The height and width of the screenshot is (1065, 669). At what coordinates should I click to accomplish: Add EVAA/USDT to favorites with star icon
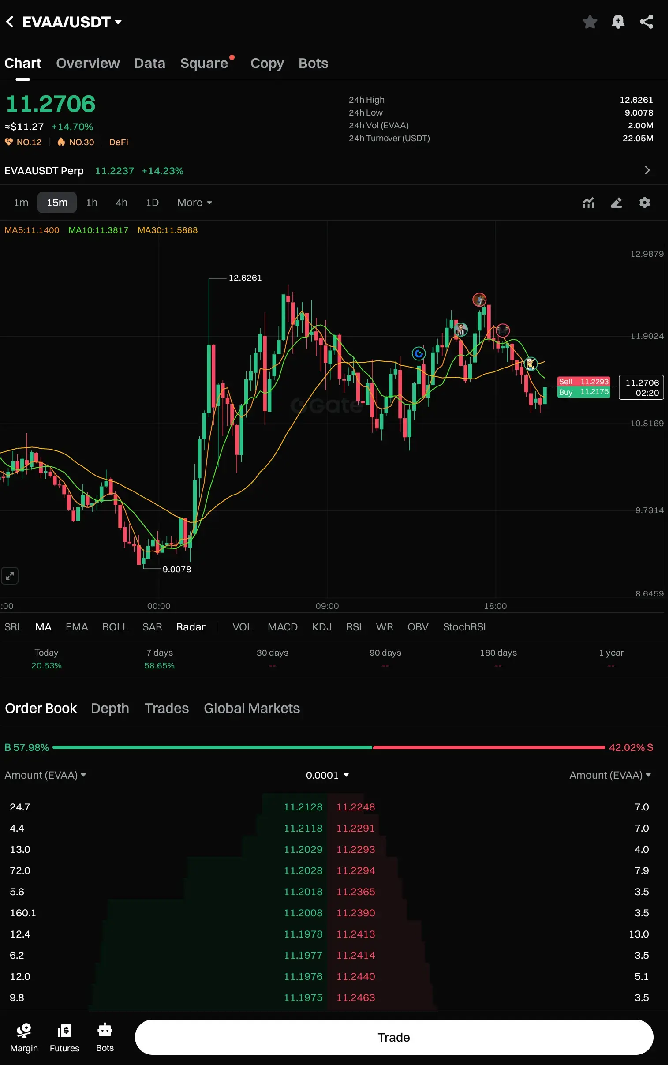590,22
